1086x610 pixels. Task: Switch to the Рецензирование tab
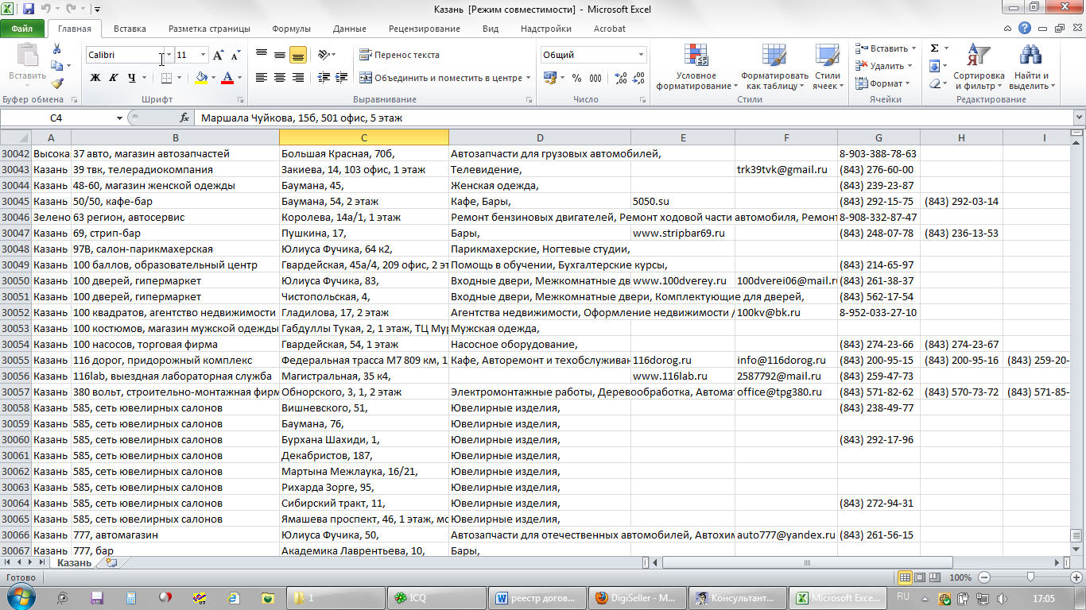[x=424, y=29]
